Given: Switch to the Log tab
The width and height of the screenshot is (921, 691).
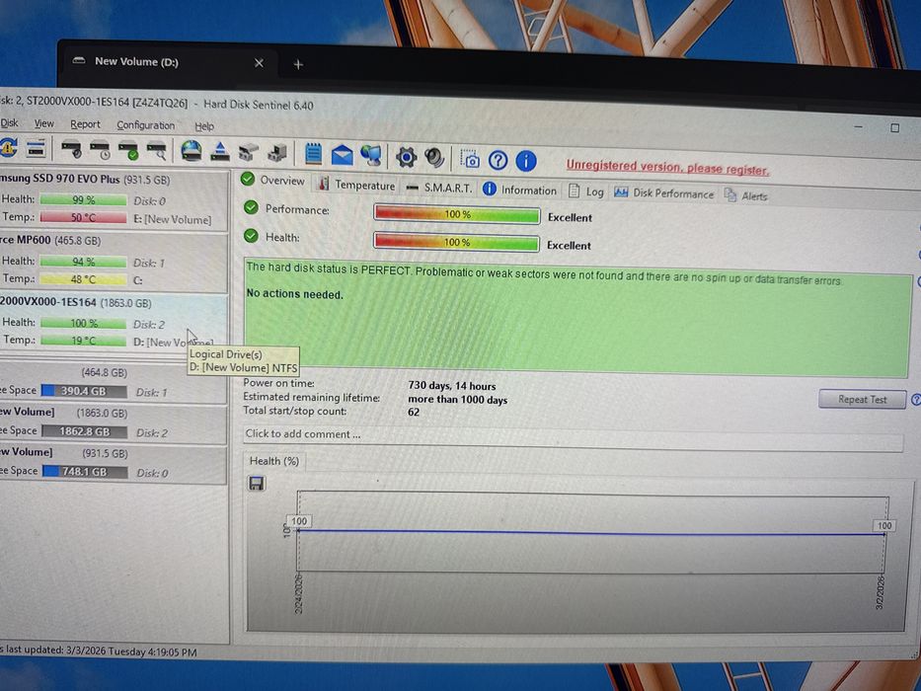Looking at the screenshot, I should point(586,192).
